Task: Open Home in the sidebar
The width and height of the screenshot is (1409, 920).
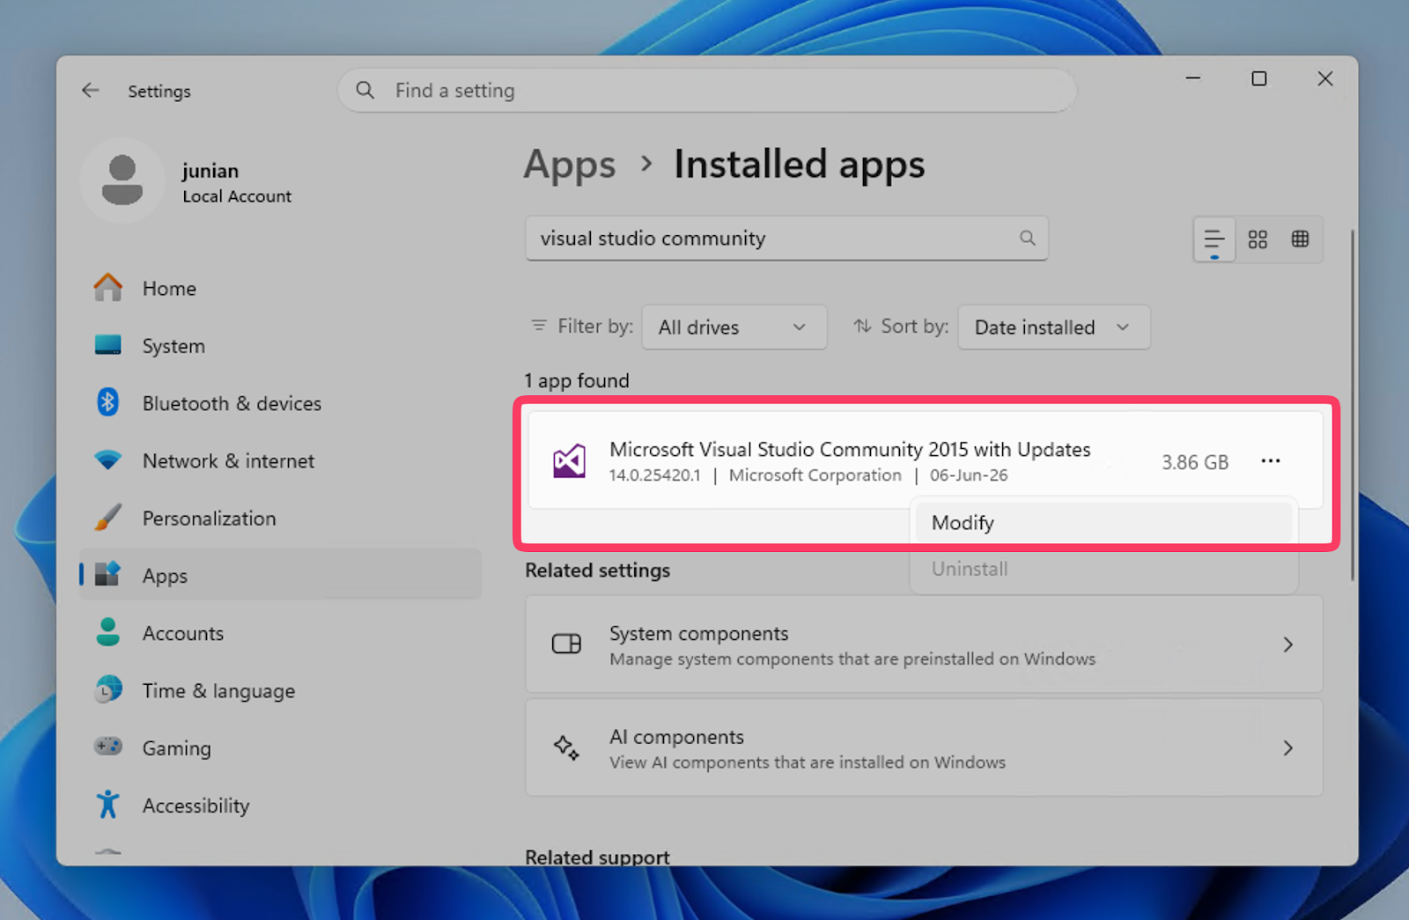Action: coord(280,288)
